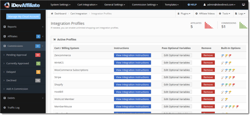Click the blue flag in the Zencommerce row
Screen dimensions: 251x116
point(223,56)
